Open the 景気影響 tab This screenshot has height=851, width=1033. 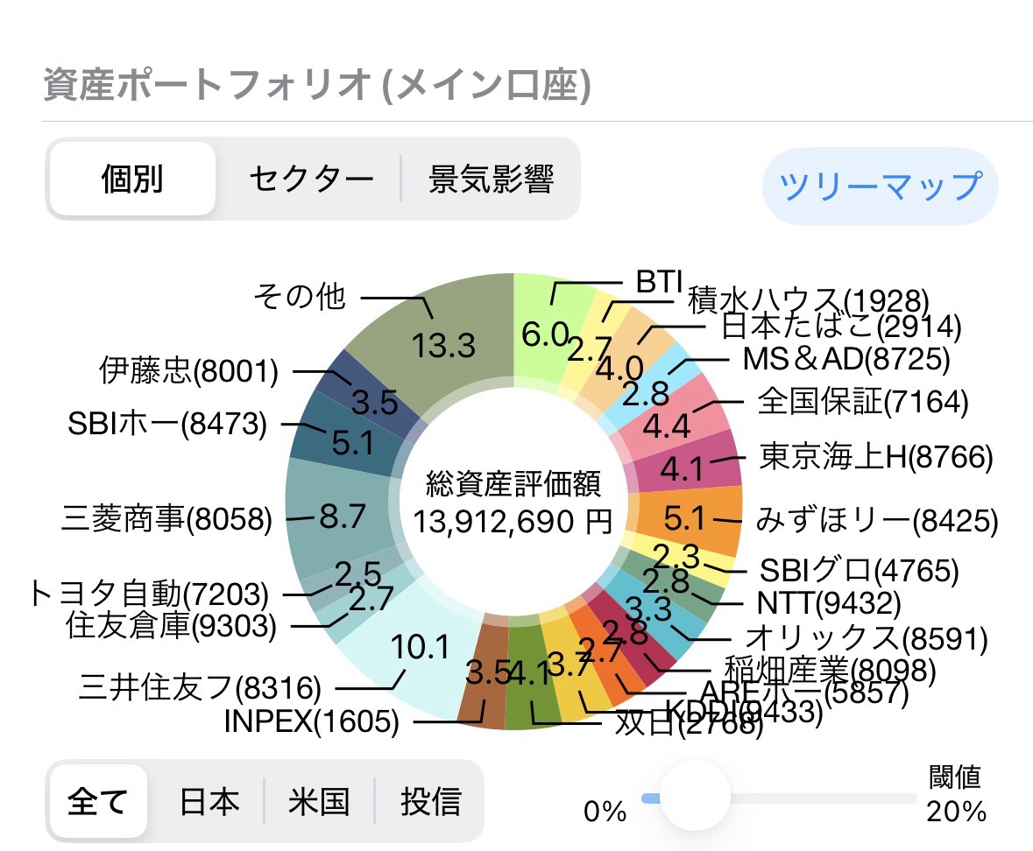point(491,179)
